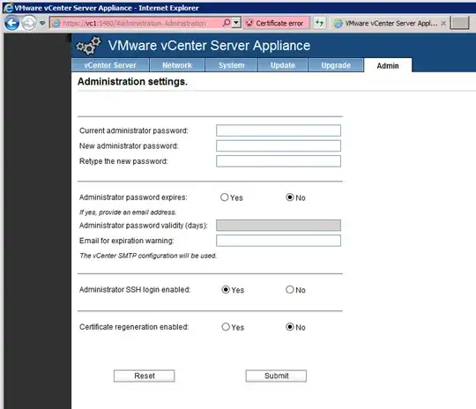The width and height of the screenshot is (476, 409).
Task: Disable Administrator SSH login with No
Action: tap(290, 290)
